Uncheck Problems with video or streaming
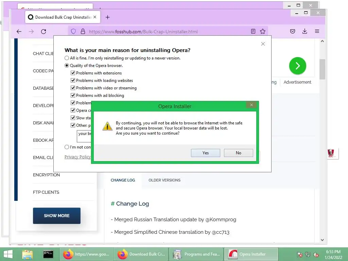Image resolution: width=348 pixels, height=261 pixels. coord(73,88)
